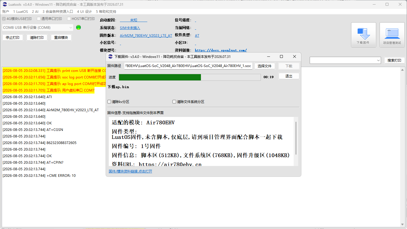Open the COM8 USB serial device dropdown
The width and height of the screenshot is (407, 229).
pyautogui.click(x=38, y=28)
